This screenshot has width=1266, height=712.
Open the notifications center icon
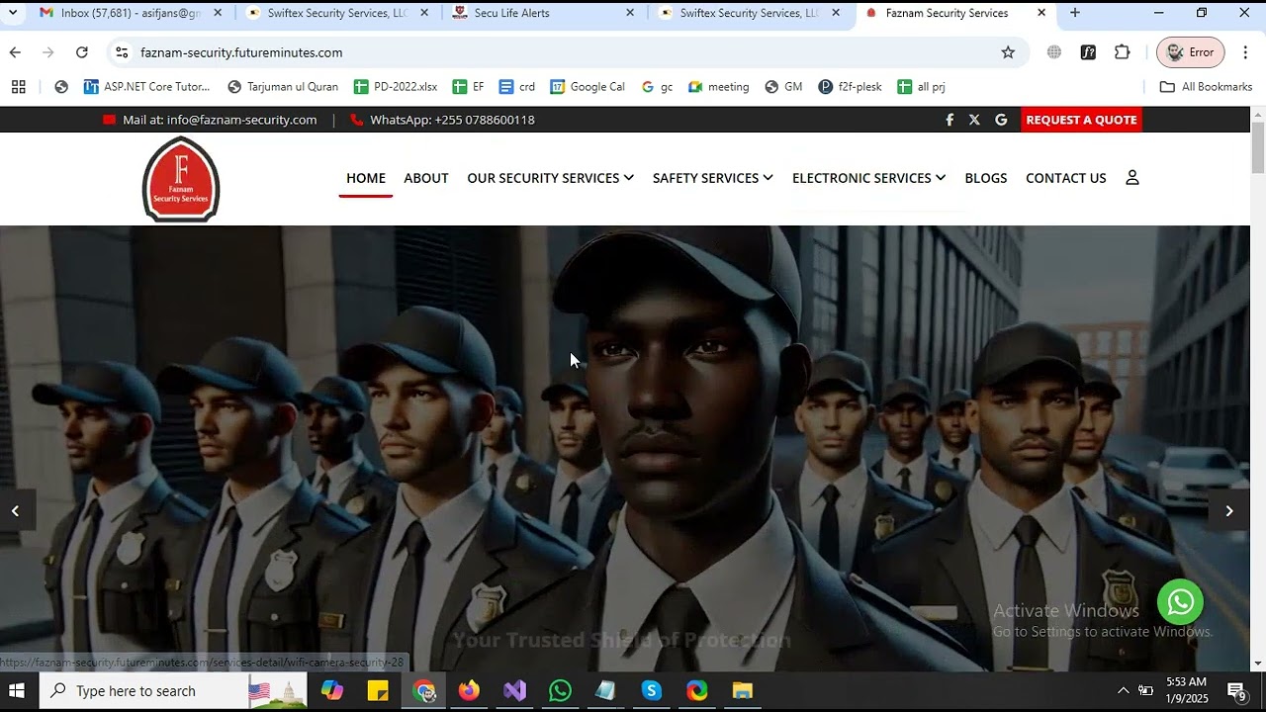(1237, 691)
